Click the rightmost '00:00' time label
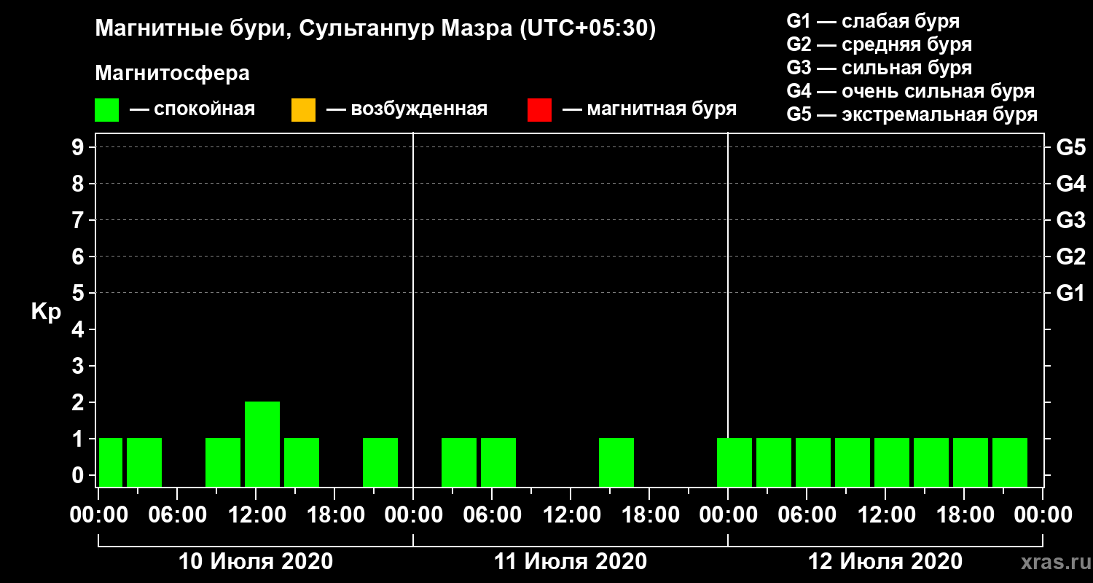Viewport: 1093px width, 583px height. [x=1043, y=515]
